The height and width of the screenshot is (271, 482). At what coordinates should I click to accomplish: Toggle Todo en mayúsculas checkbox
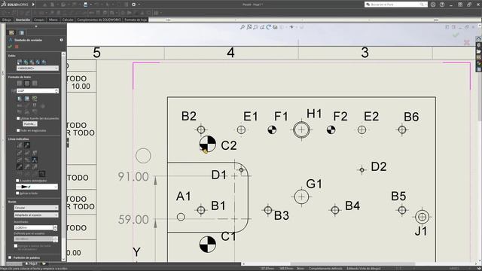(x=18, y=130)
